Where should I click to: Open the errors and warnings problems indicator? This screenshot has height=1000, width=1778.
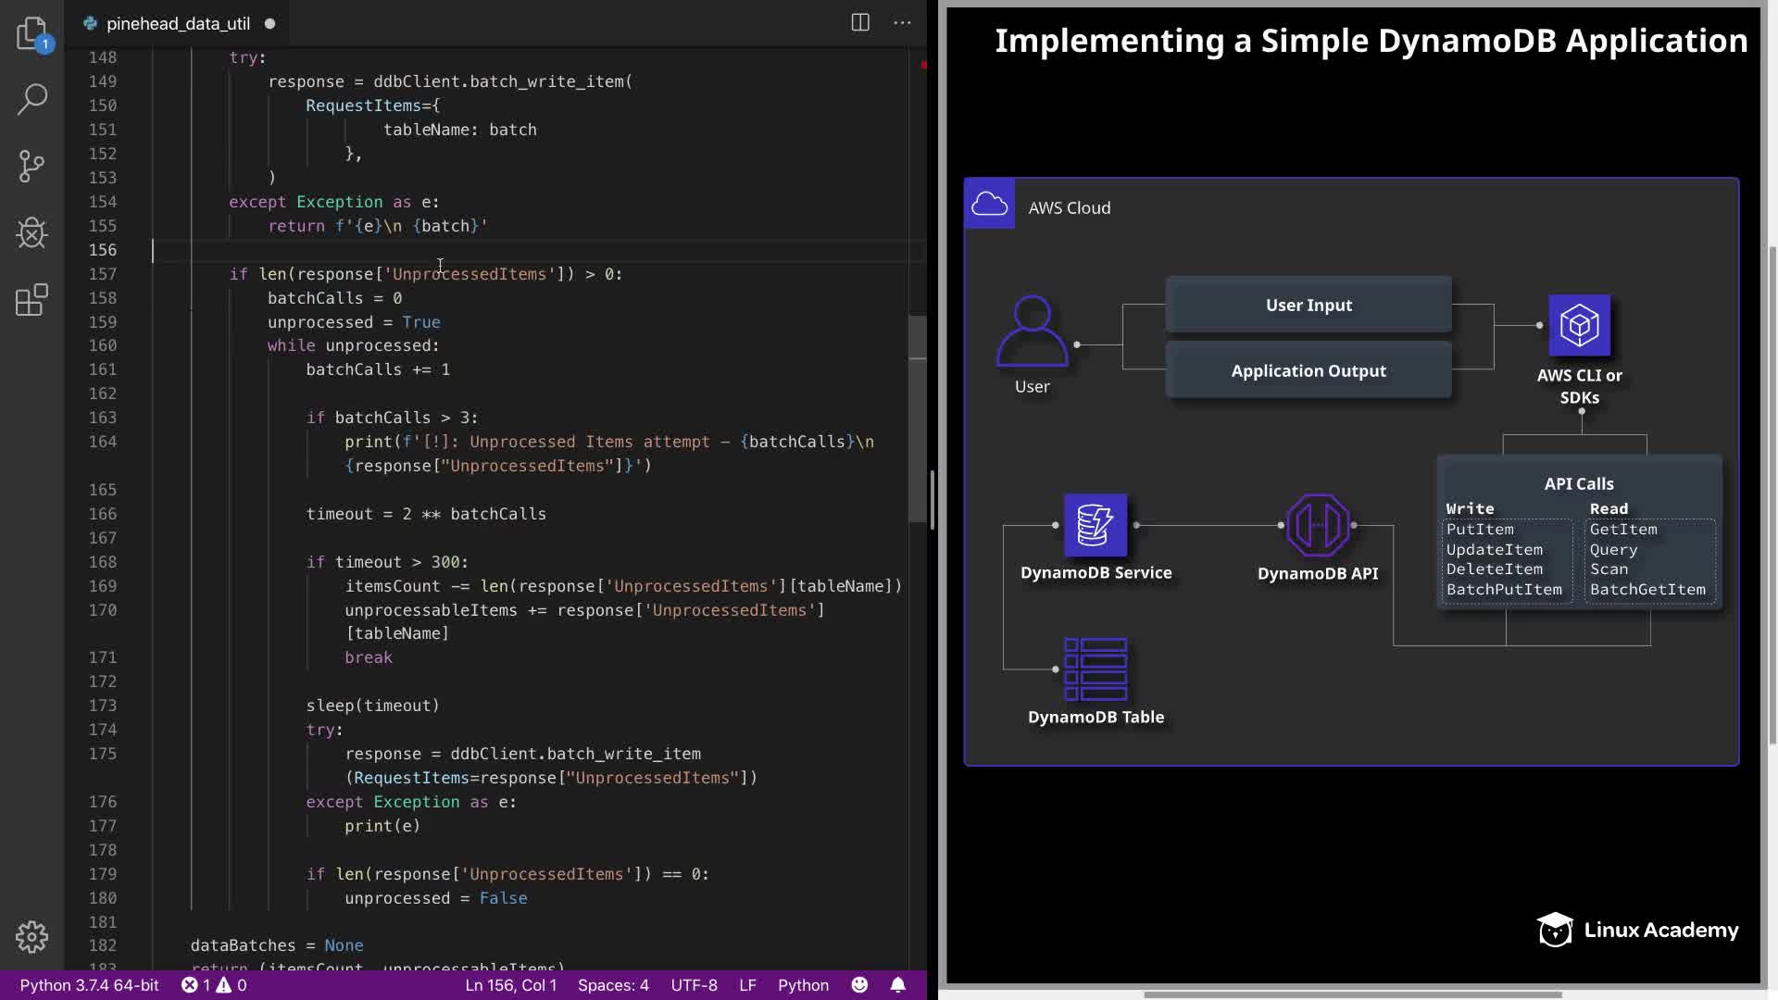pos(214,985)
